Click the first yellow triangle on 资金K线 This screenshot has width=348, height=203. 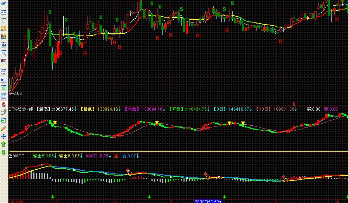pyautogui.click(x=55, y=122)
